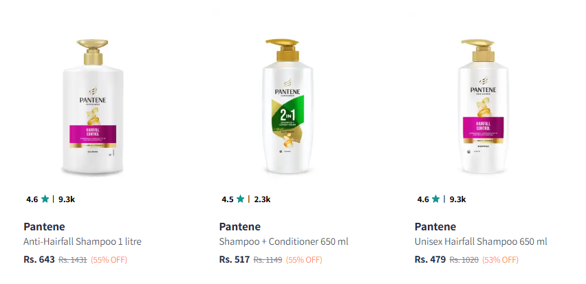Image resolution: width=586 pixels, height=284 pixels.
Task: Click the Pantene brand name above Anti-Hairfall Shampoo
Action: point(45,227)
